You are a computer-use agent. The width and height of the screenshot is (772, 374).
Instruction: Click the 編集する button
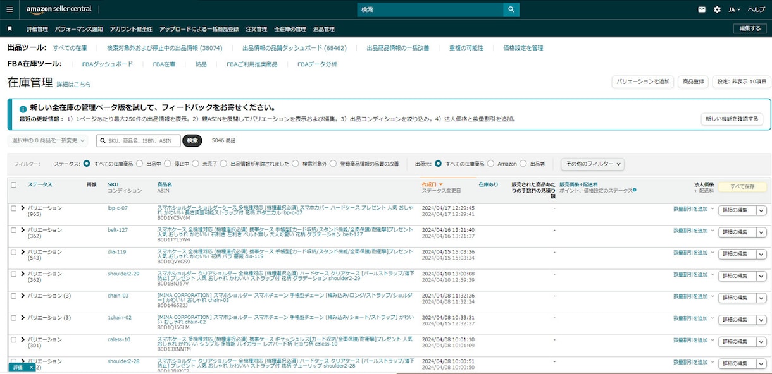click(750, 28)
